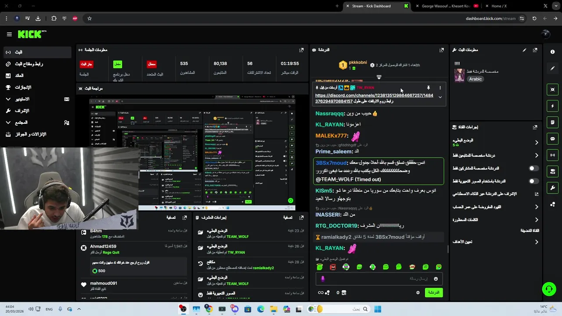Image resolution: width=562 pixels, height=316 pixels.
Task: Edit stream info with pencil icon
Action: [524, 50]
